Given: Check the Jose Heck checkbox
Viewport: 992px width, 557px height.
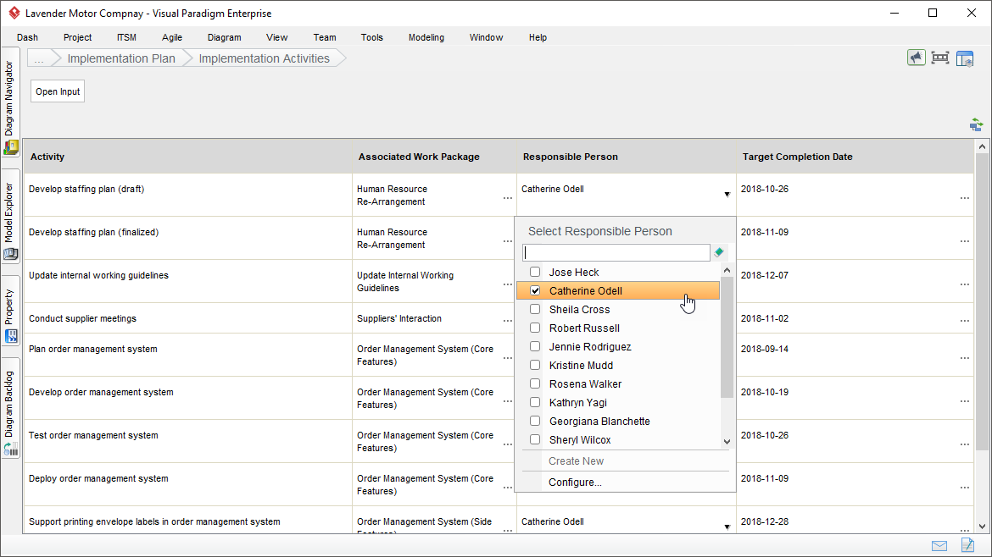Looking at the screenshot, I should pyautogui.click(x=535, y=273).
